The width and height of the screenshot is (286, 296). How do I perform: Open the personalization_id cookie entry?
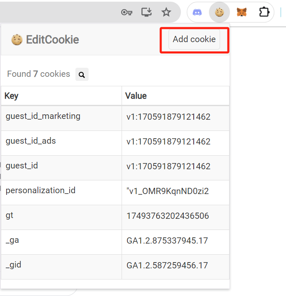(40, 191)
